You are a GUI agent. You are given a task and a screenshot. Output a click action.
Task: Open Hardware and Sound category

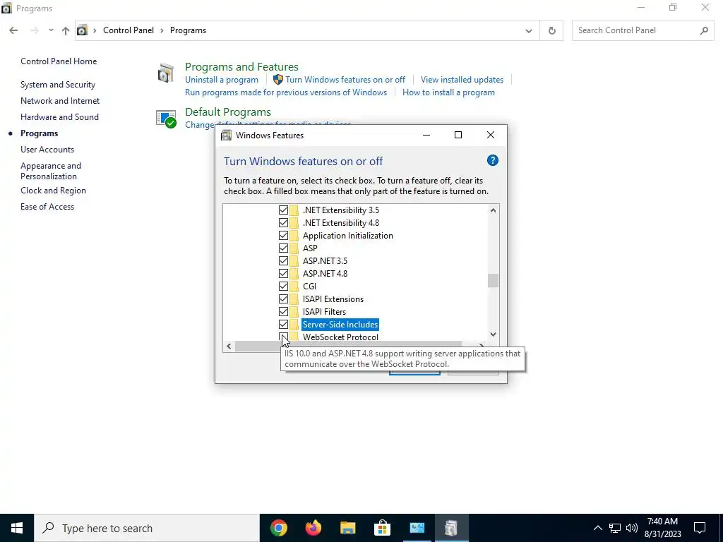(x=59, y=116)
